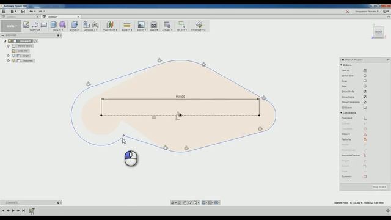Open the Construct menu
Screen dimensions: 391x220
[x=110, y=30]
